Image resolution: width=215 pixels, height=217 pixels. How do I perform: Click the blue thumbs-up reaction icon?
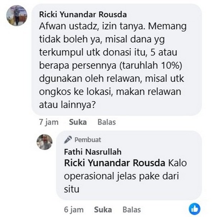(195, 209)
